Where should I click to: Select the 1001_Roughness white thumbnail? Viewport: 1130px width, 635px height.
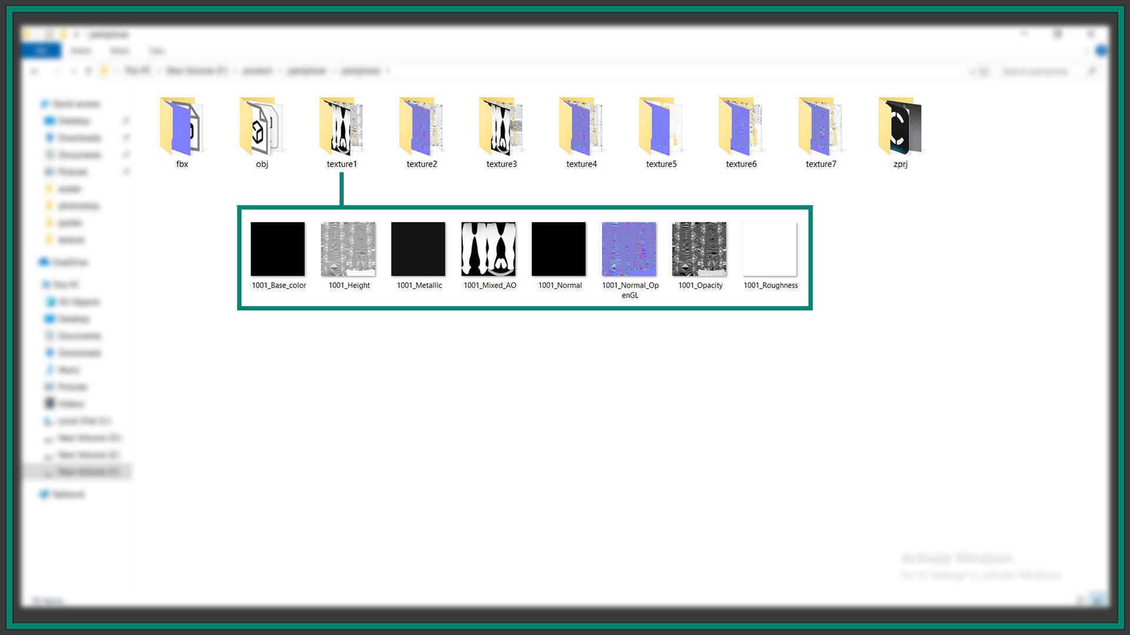(x=769, y=249)
